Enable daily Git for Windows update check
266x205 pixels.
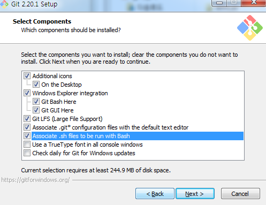coord(27,153)
